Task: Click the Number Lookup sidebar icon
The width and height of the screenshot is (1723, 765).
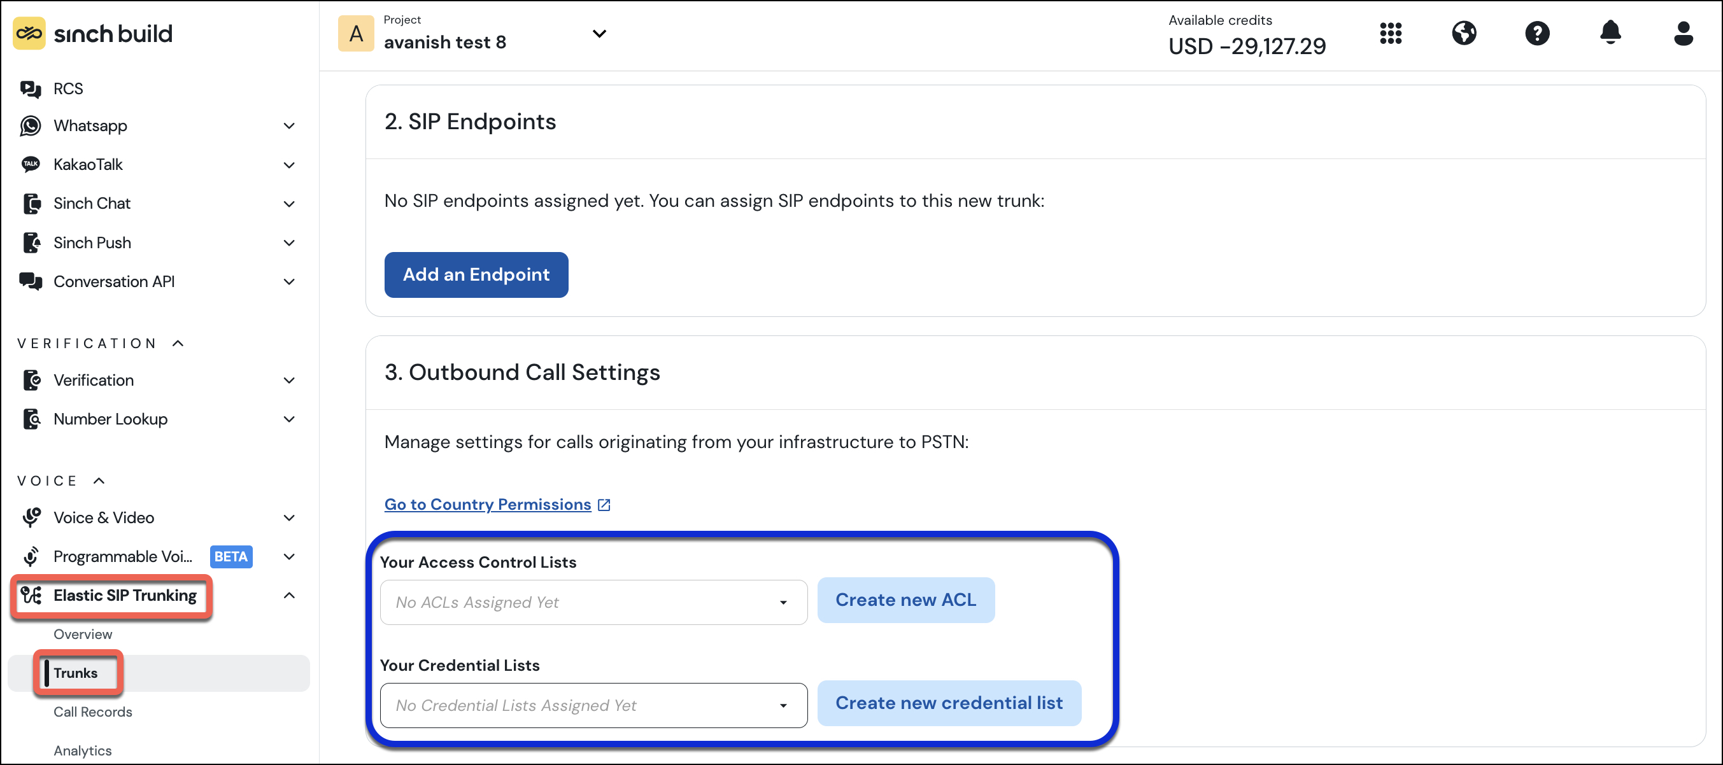Action: 31,419
